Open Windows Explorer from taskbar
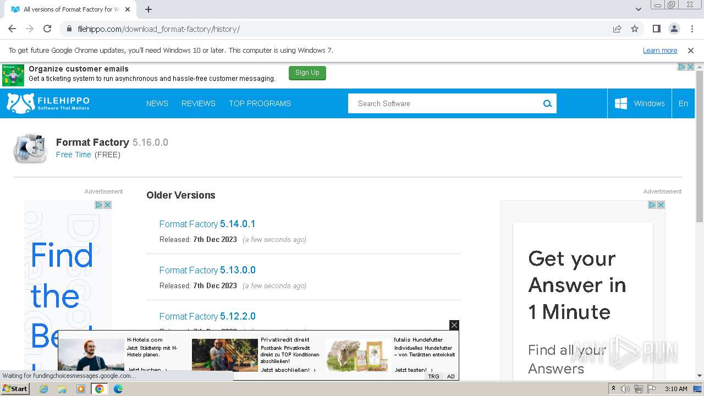This screenshot has height=396, width=704. [62, 389]
